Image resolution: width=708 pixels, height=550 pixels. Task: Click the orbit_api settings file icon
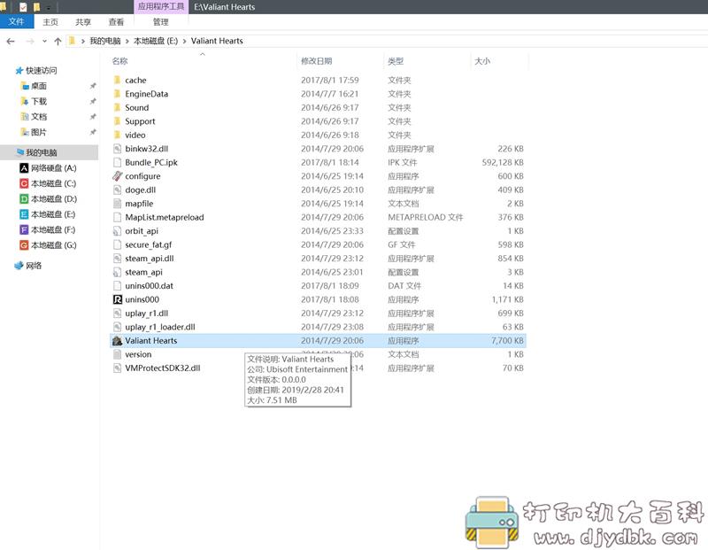click(118, 231)
